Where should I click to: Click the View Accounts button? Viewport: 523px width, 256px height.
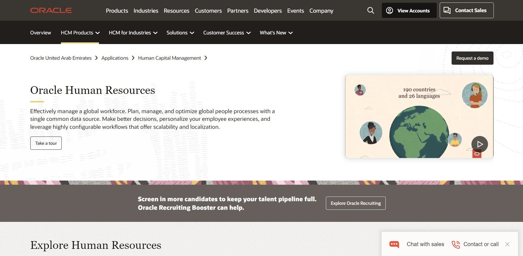pyautogui.click(x=409, y=10)
